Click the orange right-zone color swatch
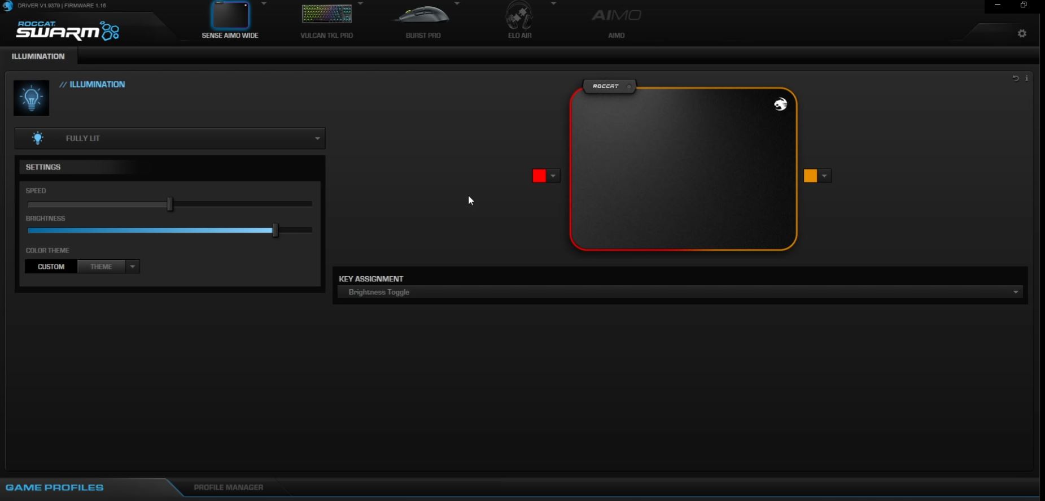The image size is (1045, 501). 810,176
